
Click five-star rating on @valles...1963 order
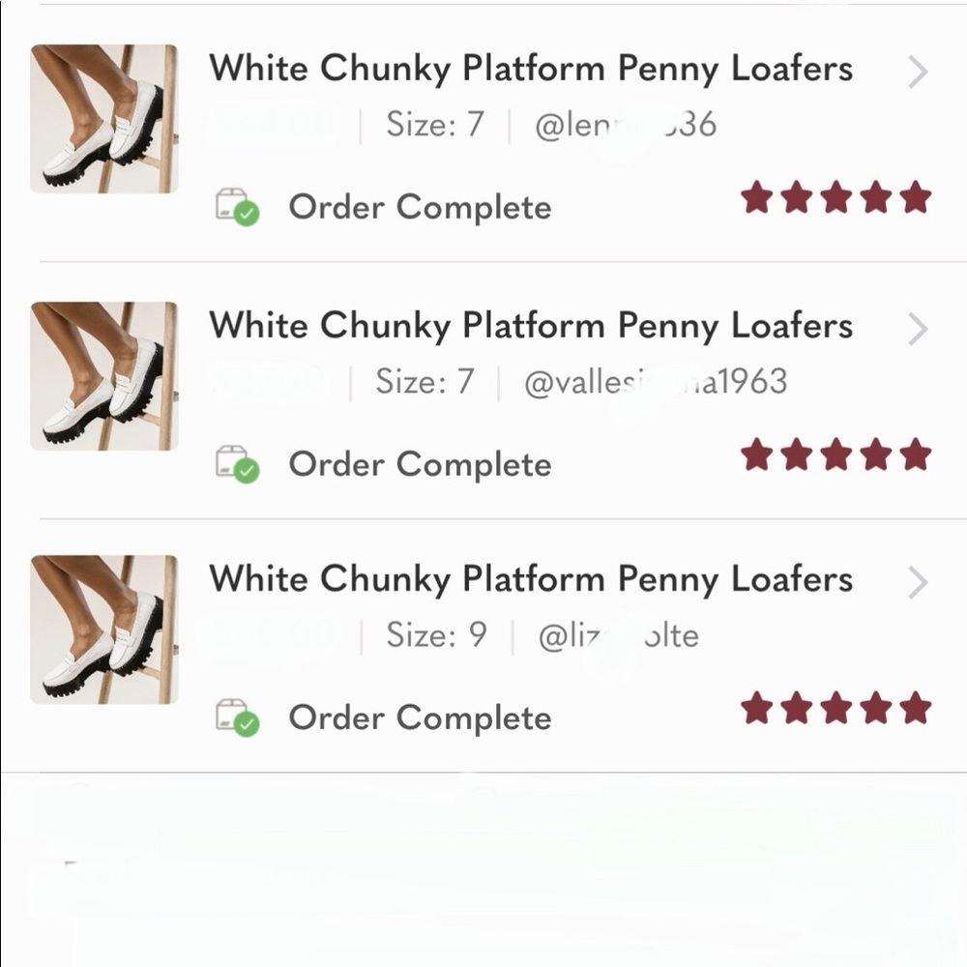[836, 454]
